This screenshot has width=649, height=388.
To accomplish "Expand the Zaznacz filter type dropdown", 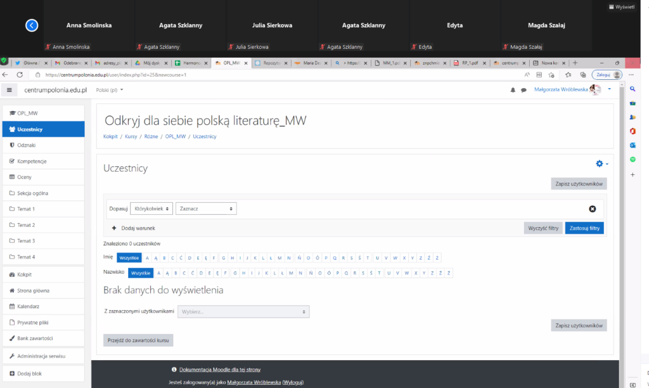I will pos(207,209).
